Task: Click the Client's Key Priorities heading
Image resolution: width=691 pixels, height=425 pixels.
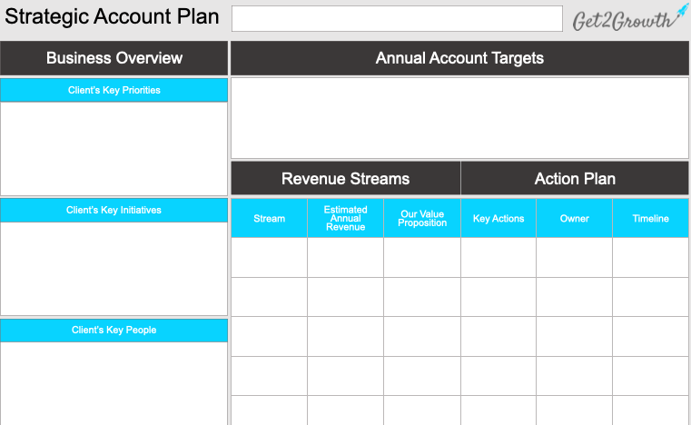Action: [114, 91]
